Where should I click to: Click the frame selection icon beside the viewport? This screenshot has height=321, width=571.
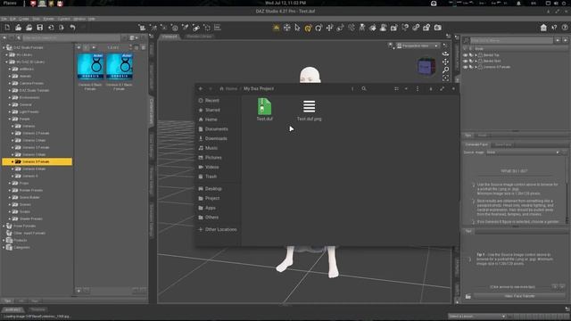[445, 78]
